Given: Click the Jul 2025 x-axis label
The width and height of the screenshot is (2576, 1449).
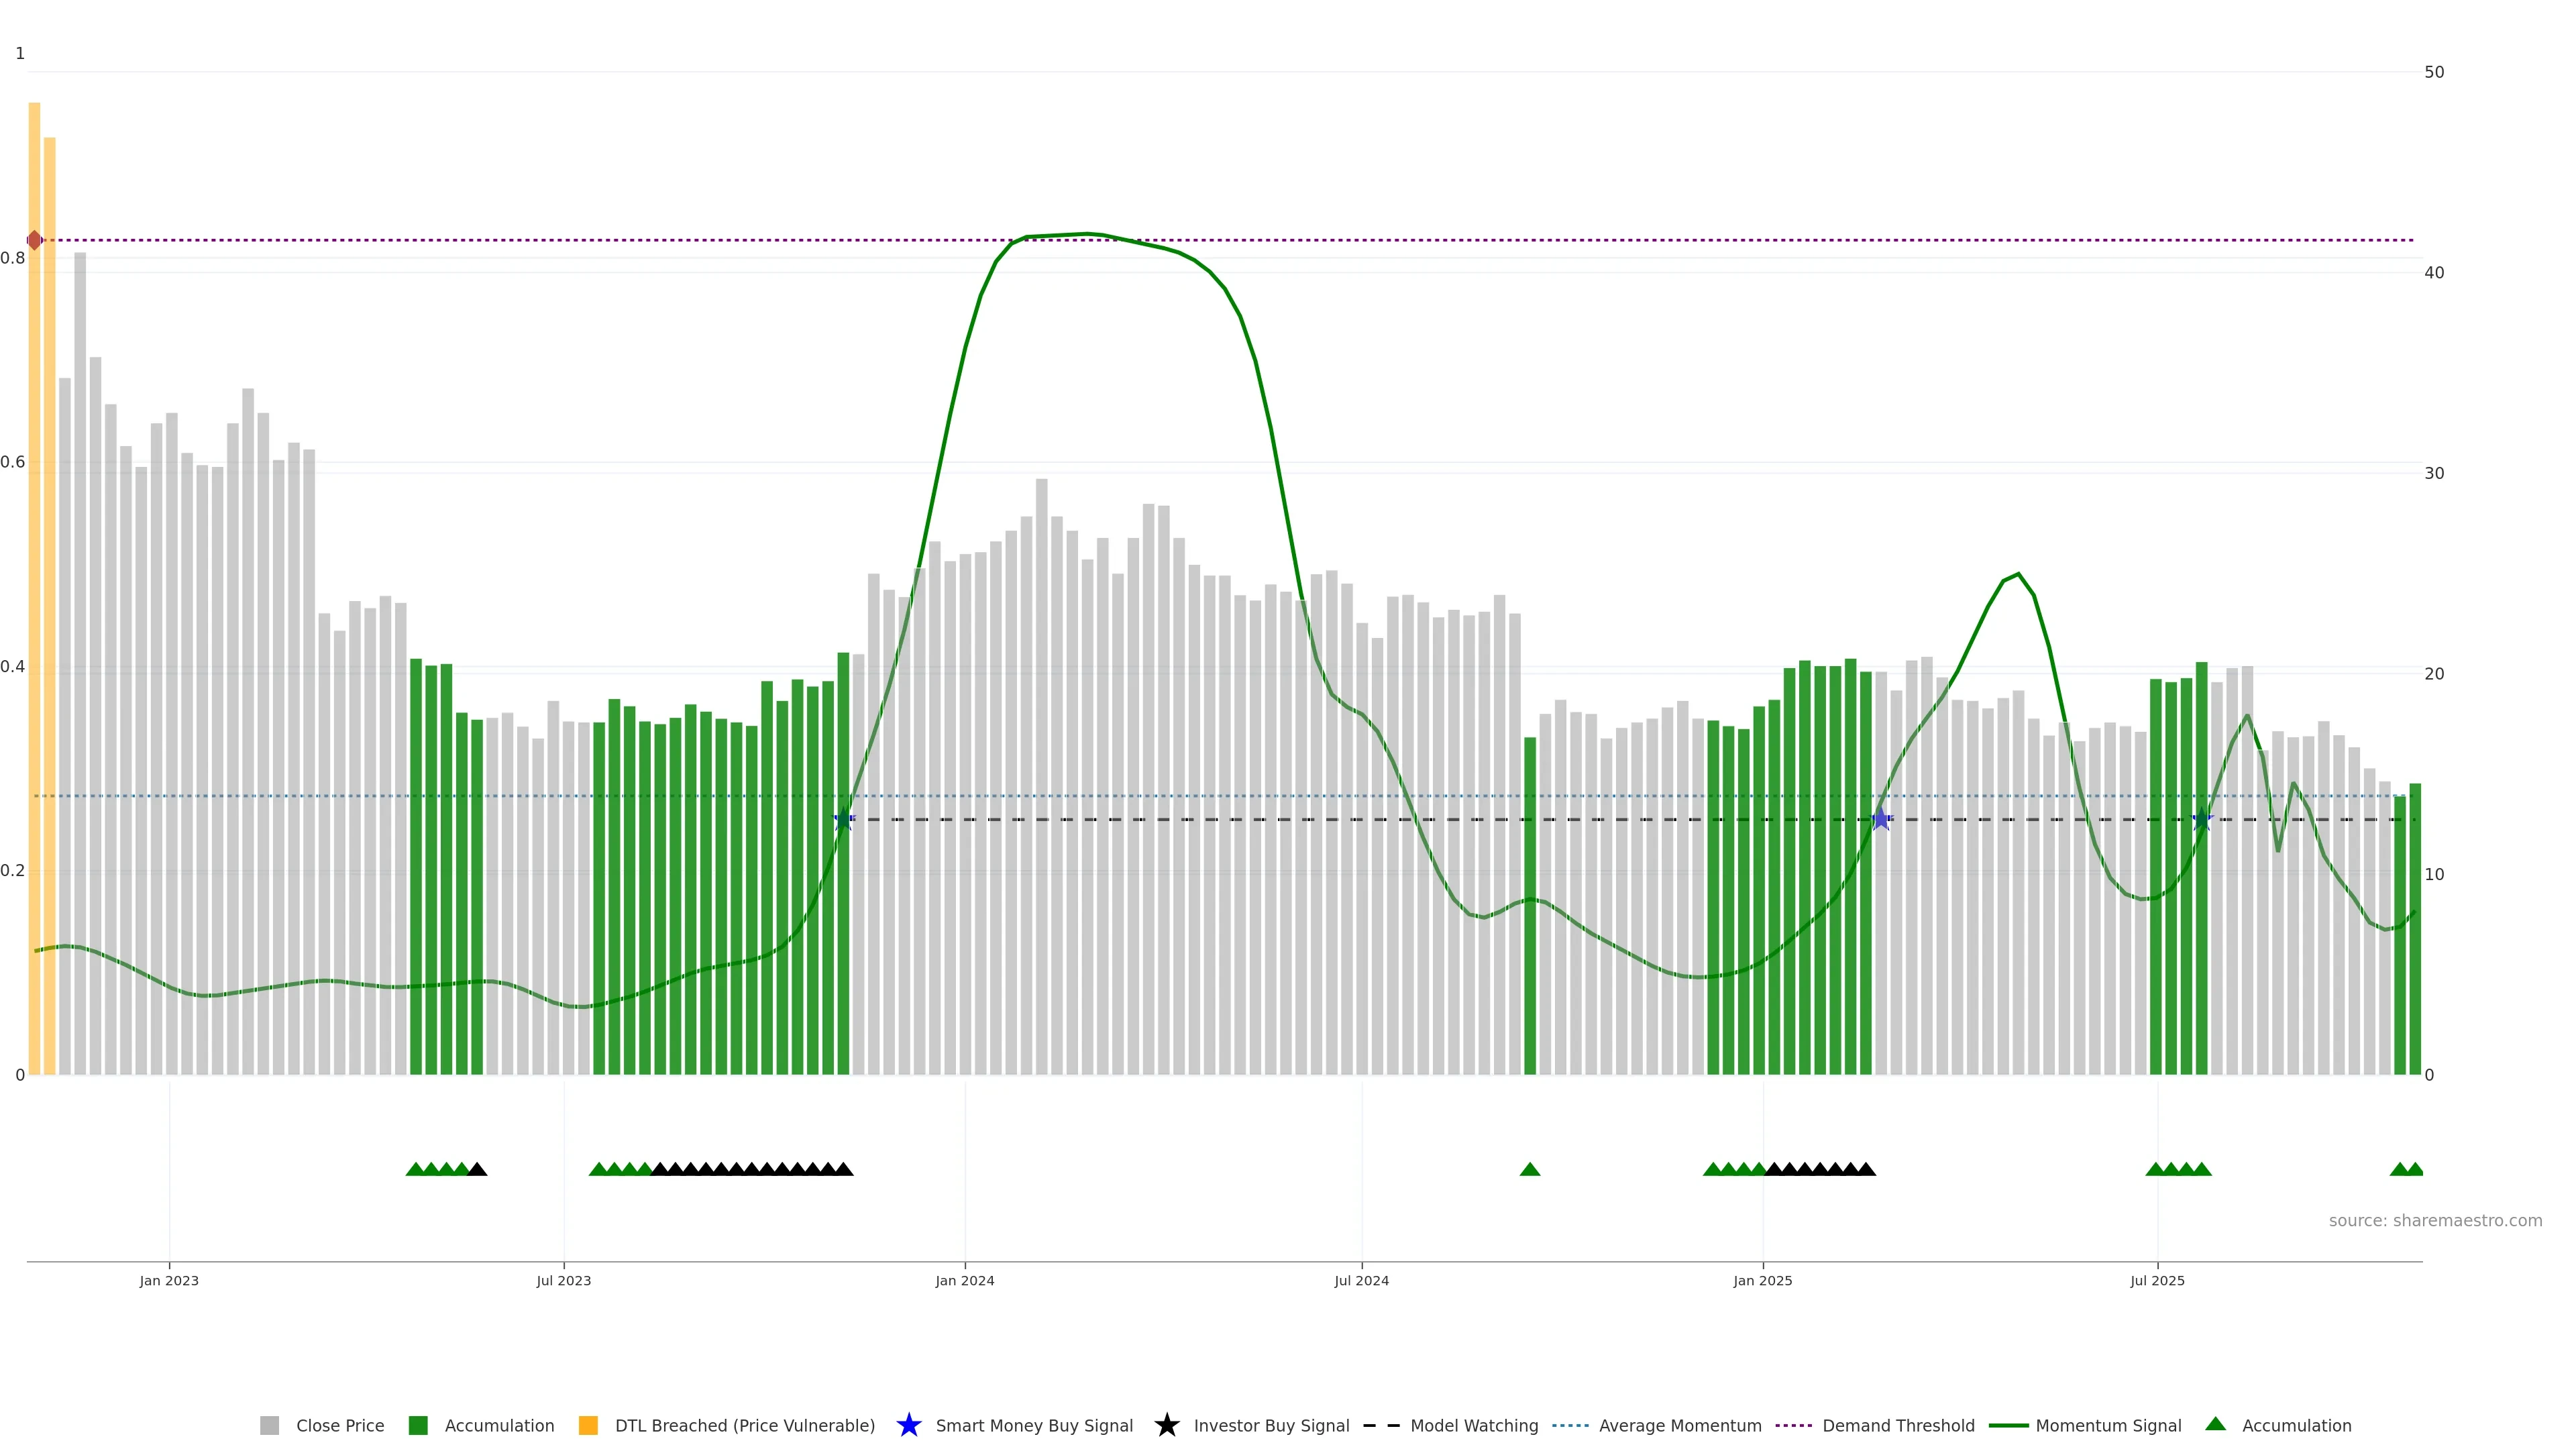Looking at the screenshot, I should point(2157,1281).
